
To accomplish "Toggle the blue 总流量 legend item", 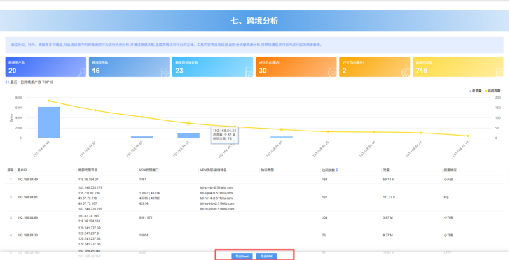I will point(476,92).
